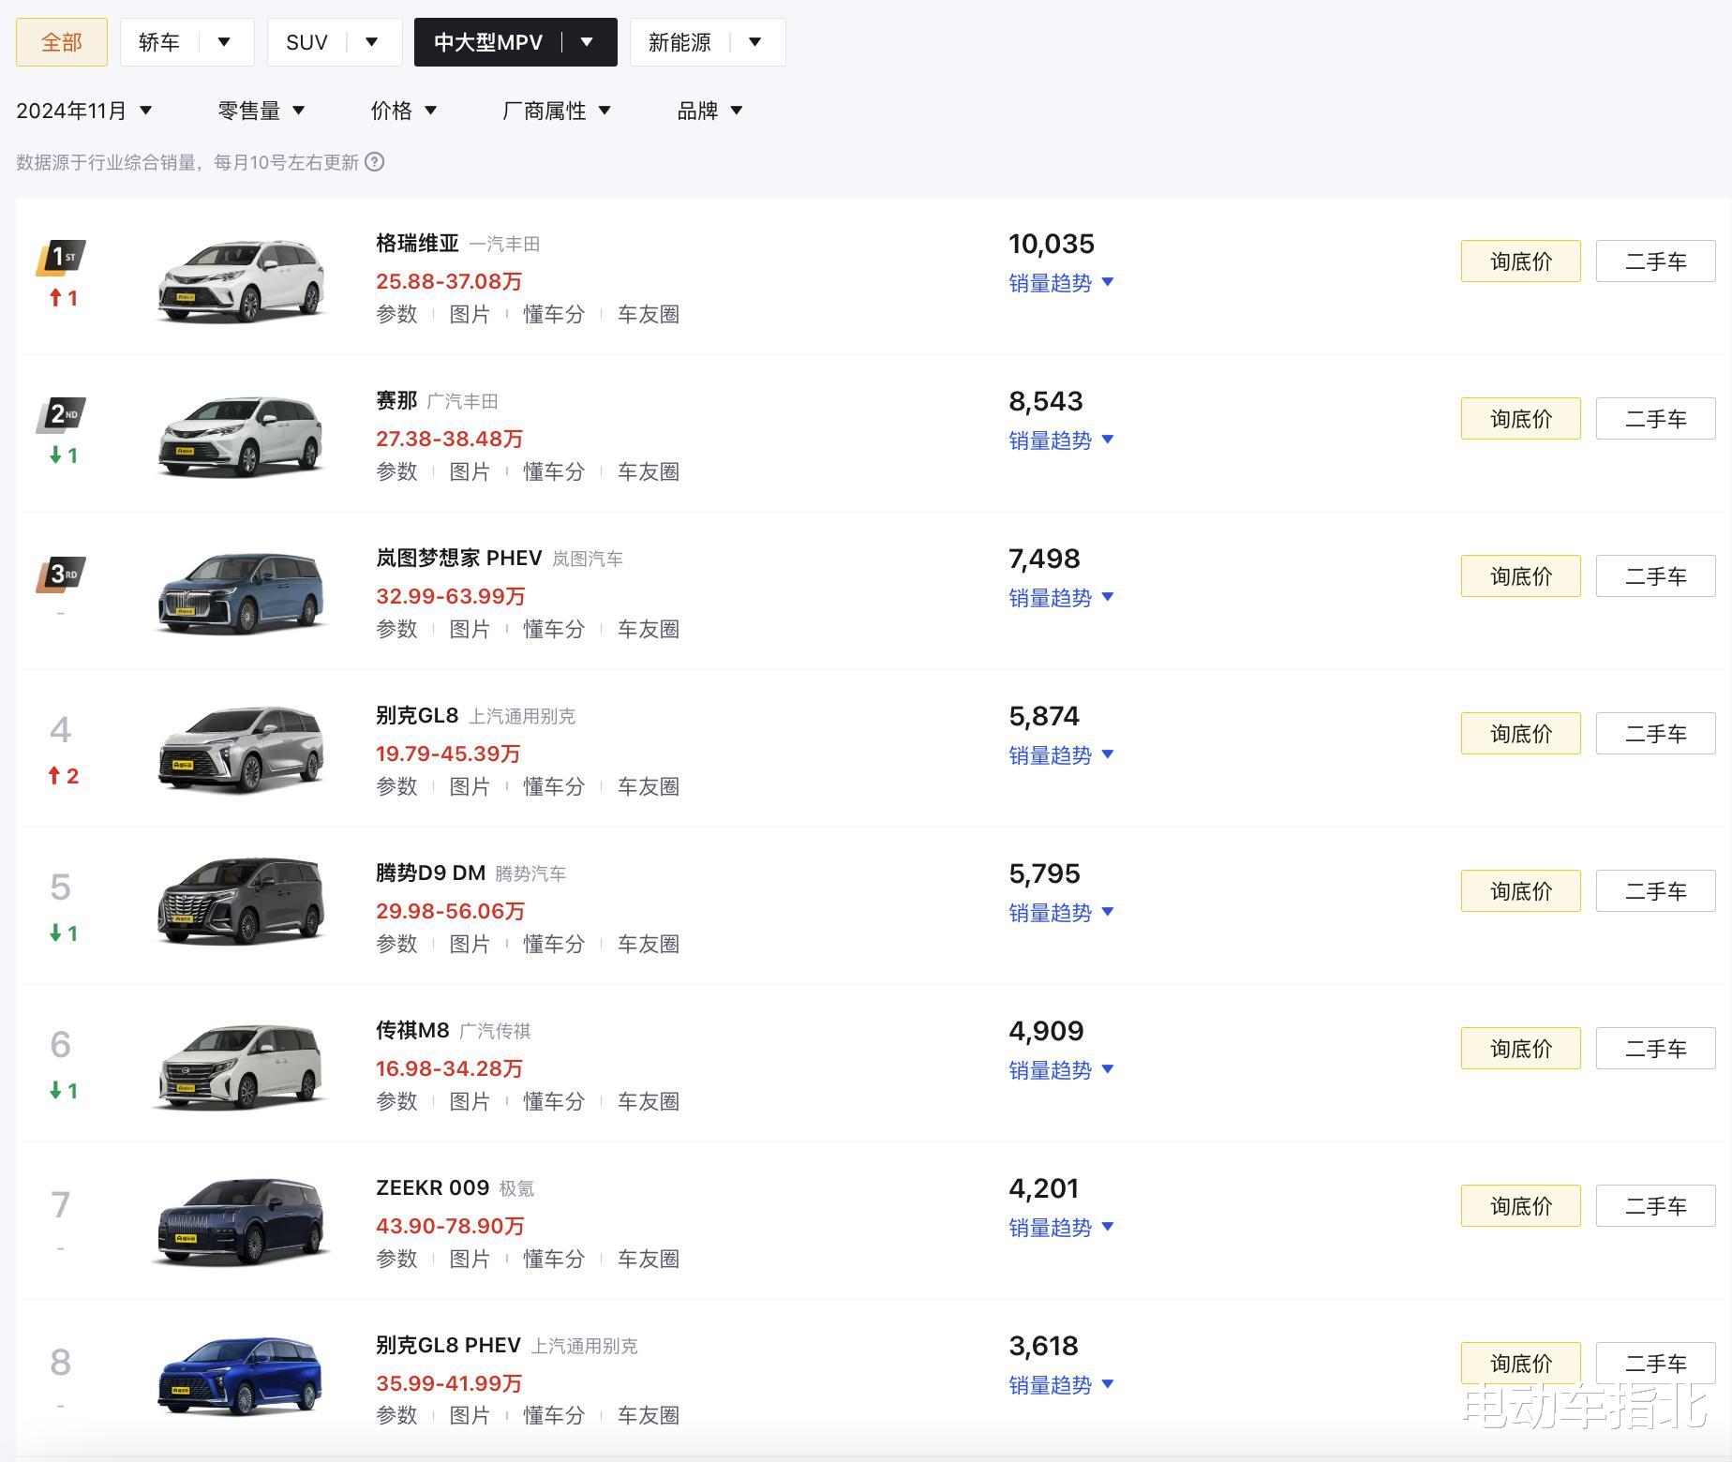
Task: Click the help icon beside data source note
Action: pyautogui.click(x=375, y=162)
